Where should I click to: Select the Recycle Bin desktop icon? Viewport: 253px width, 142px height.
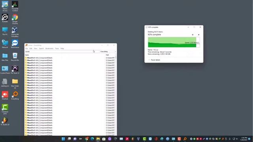pyautogui.click(x=15, y=57)
